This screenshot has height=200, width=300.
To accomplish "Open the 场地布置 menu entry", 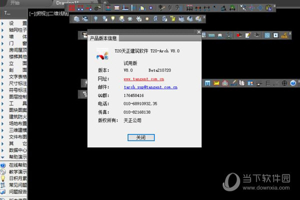I will [x=17, y=124].
